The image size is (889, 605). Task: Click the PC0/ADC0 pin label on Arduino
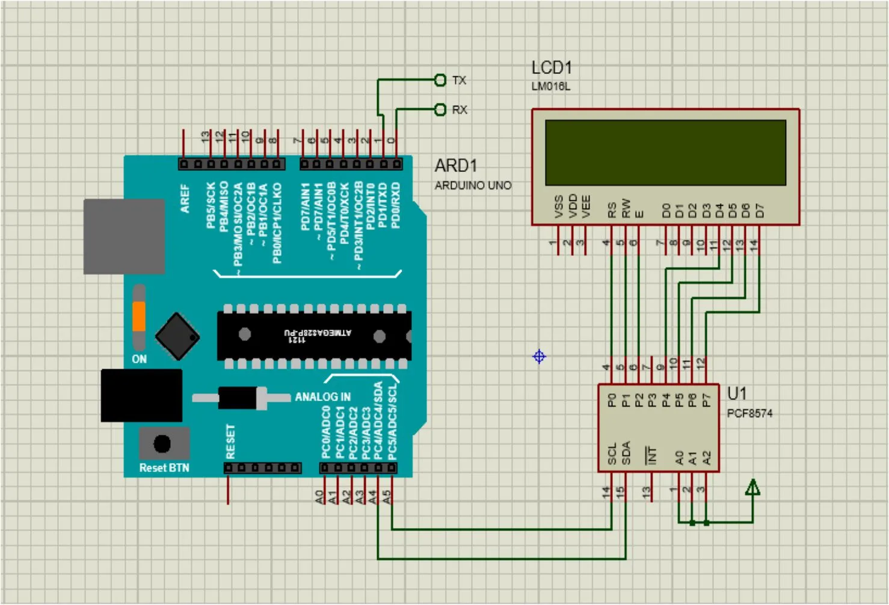[326, 432]
